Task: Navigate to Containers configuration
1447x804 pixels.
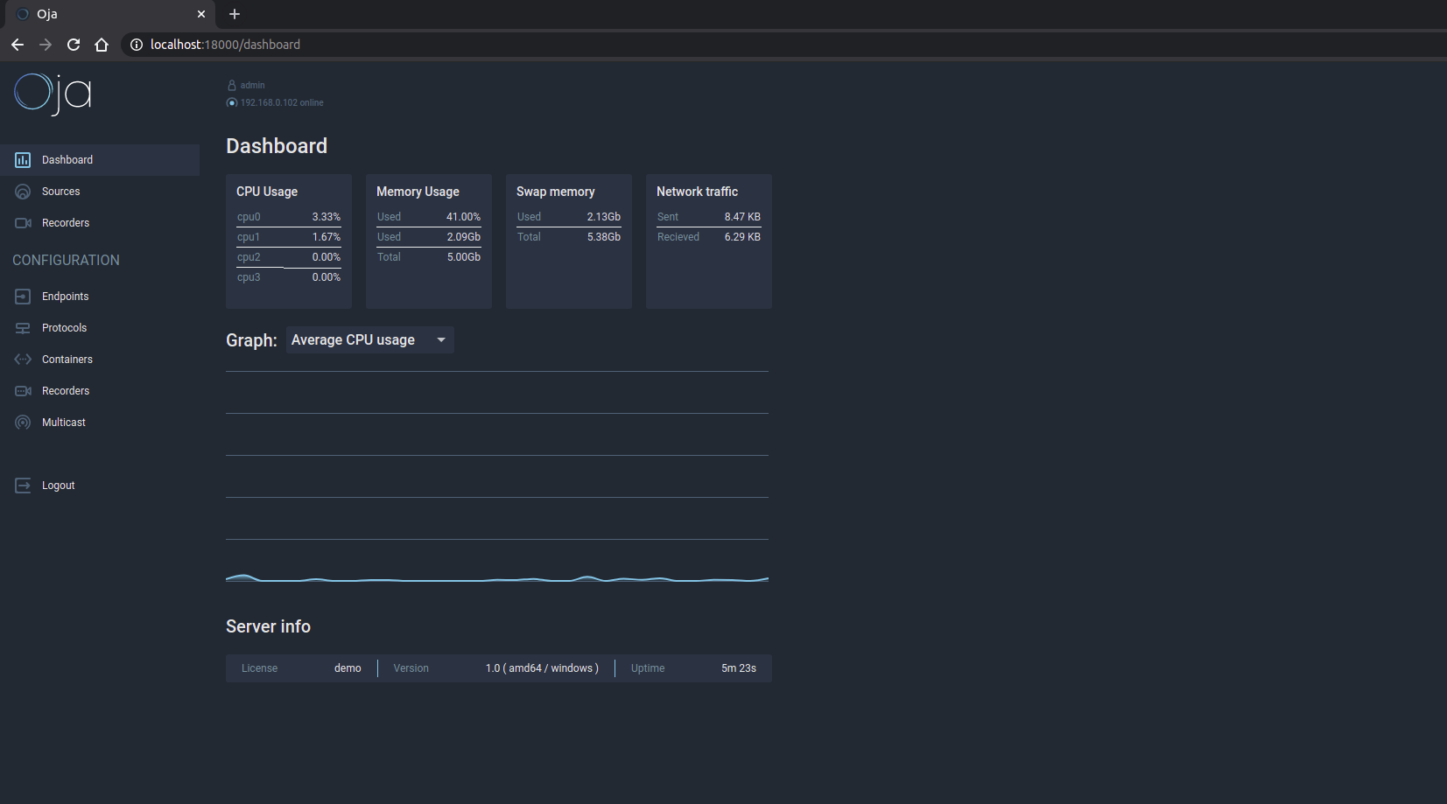Action: pyautogui.click(x=100, y=360)
